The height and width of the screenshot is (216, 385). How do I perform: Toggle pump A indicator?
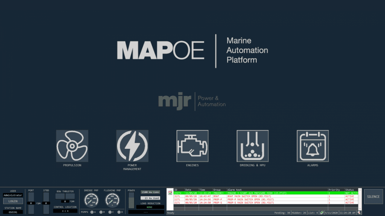[x=92, y=212]
